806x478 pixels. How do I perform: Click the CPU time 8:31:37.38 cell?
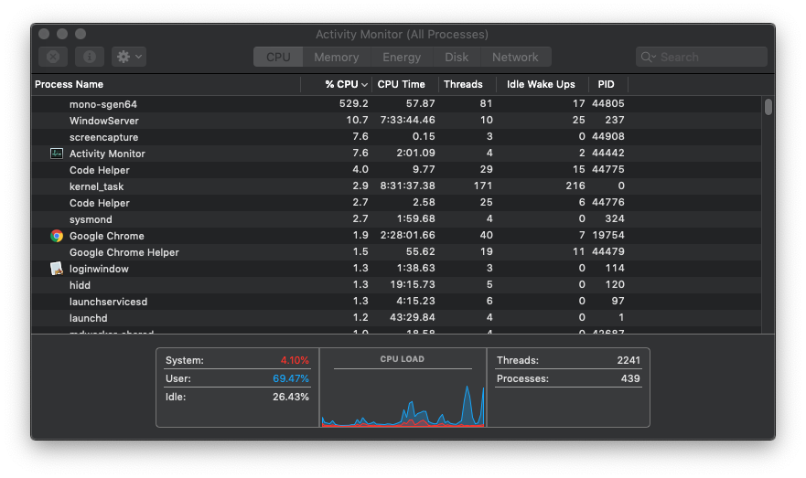(408, 186)
